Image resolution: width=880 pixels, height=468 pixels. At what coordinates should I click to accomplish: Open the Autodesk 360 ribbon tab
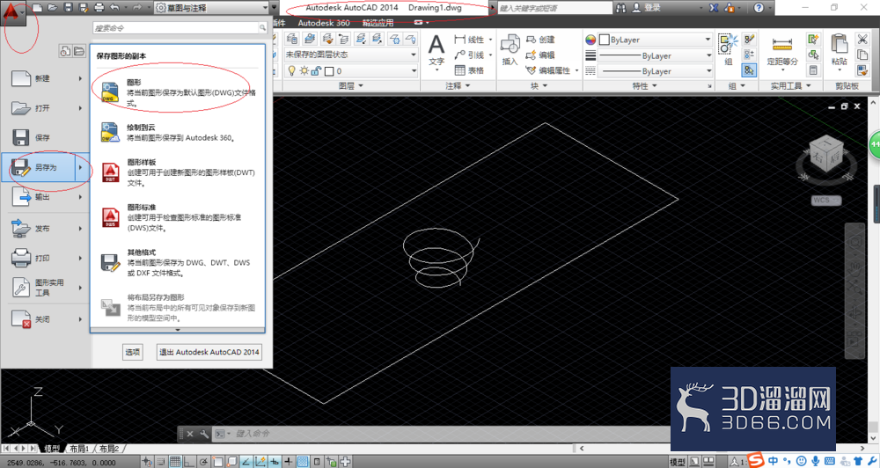pos(324,23)
